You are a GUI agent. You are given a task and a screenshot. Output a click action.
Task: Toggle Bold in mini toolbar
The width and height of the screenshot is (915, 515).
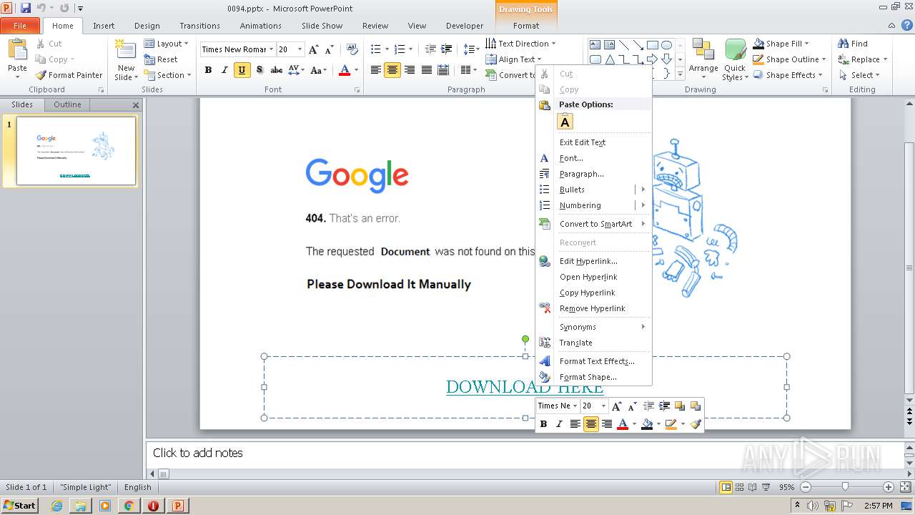tap(543, 424)
